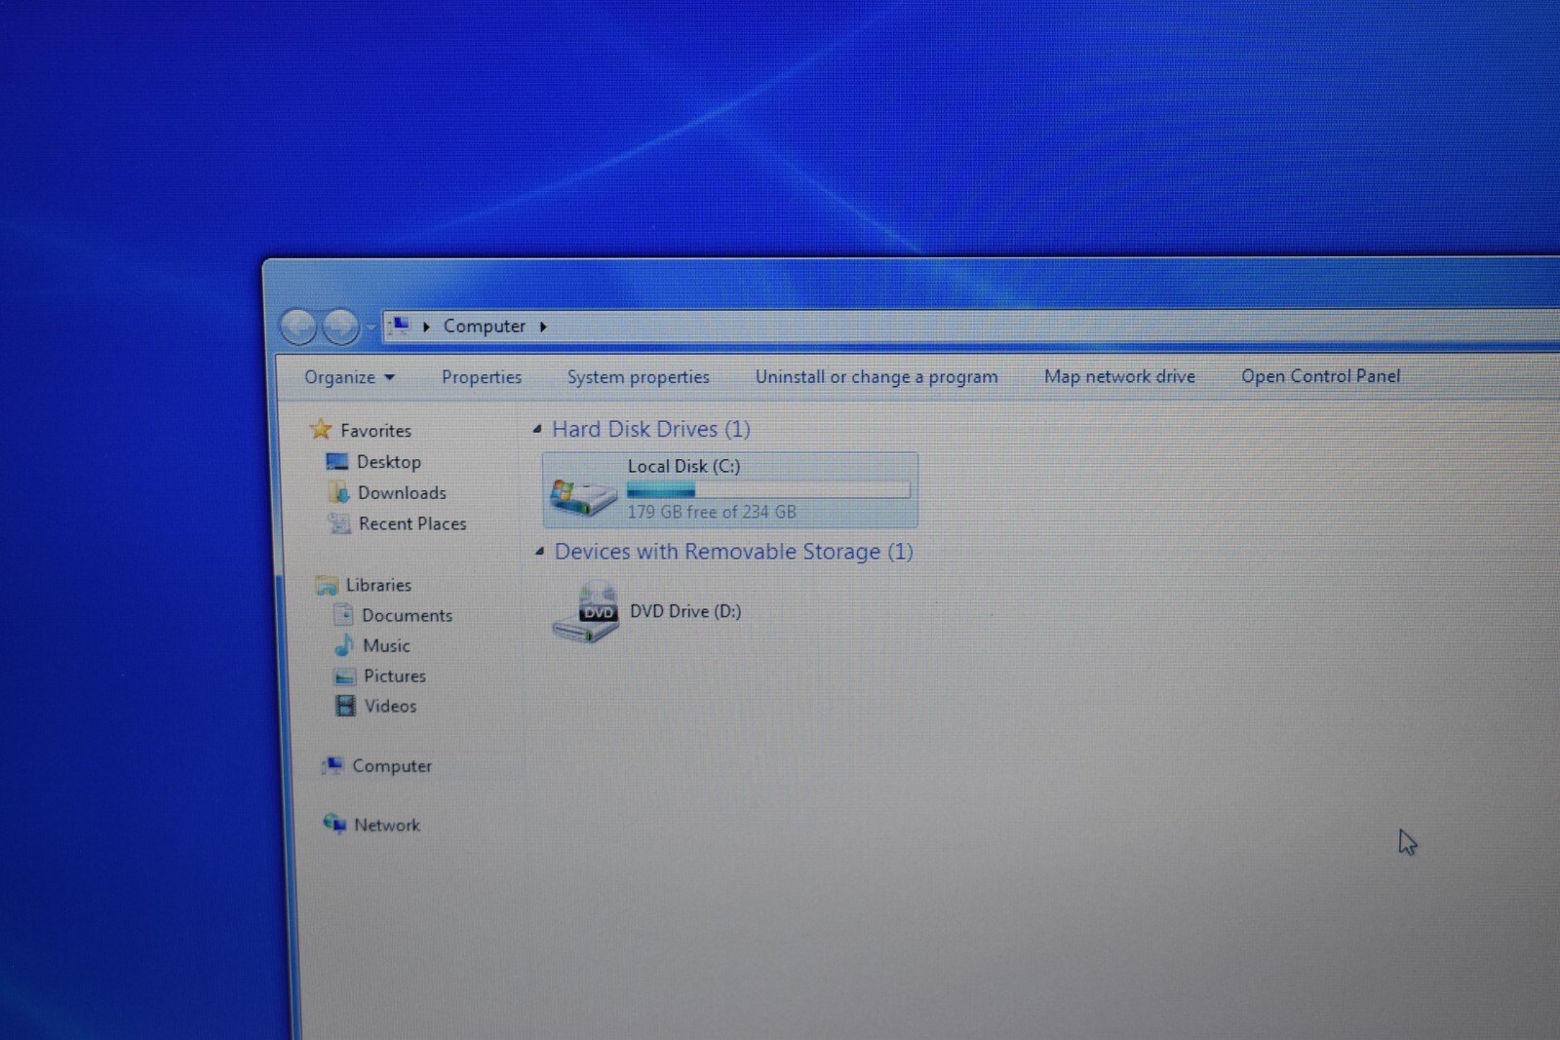1560x1040 pixels.
Task: Open the Music library
Action: click(x=386, y=645)
